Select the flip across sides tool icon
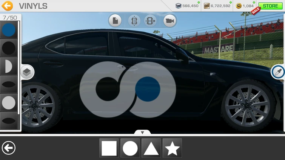 (x=150, y=21)
